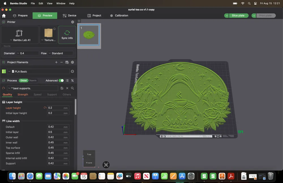The width and height of the screenshot is (283, 183).
Task: Switch process scope to Global
Action: (x=23, y=81)
